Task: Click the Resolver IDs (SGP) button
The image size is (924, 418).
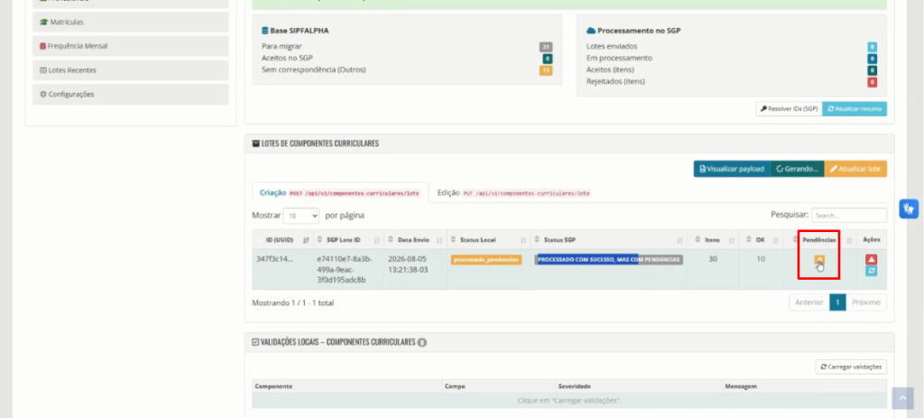Action: 789,109
